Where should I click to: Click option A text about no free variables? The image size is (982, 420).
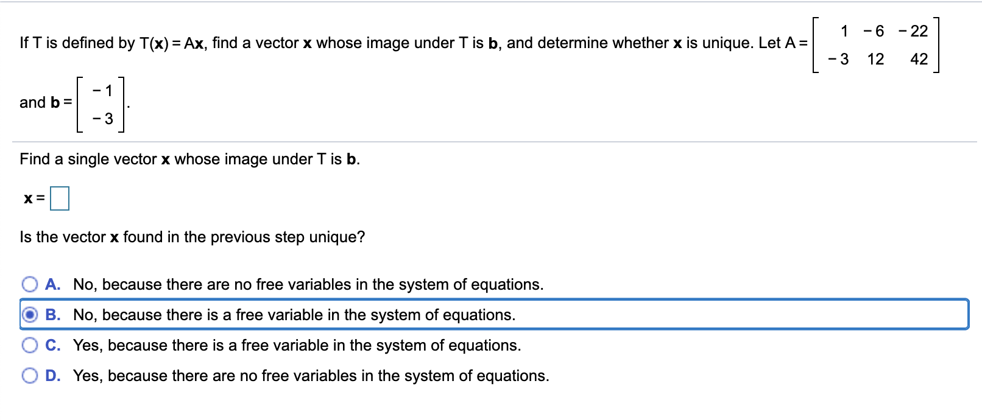tap(307, 284)
